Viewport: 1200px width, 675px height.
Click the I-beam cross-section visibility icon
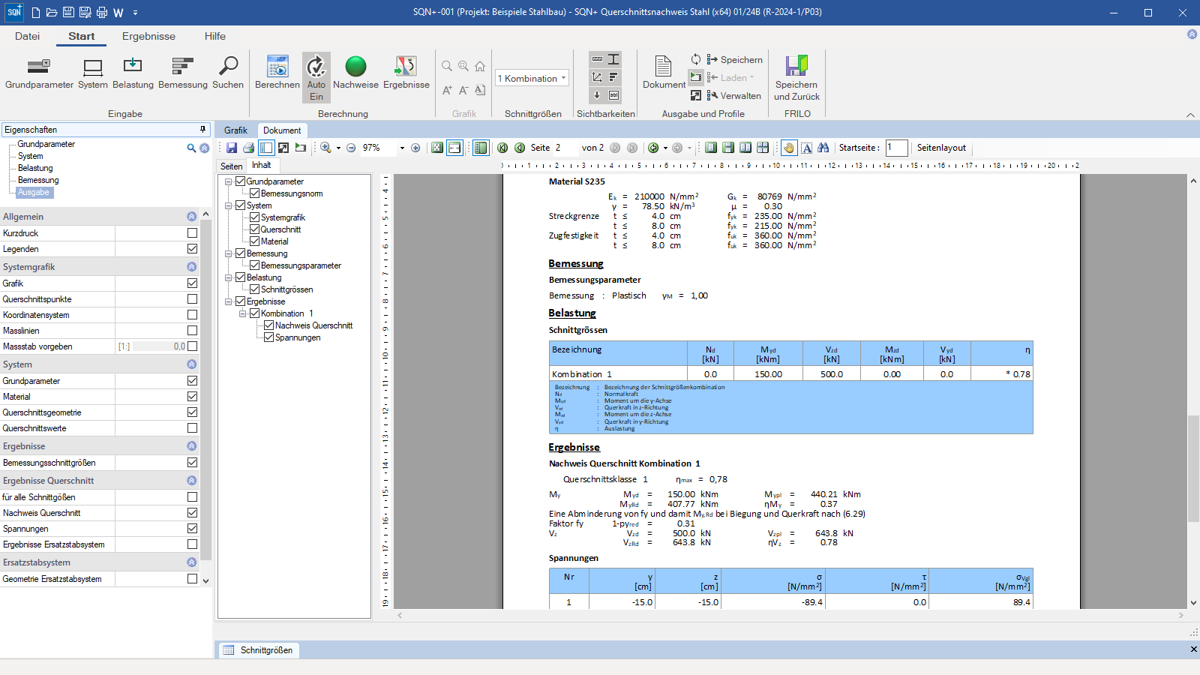click(x=613, y=59)
